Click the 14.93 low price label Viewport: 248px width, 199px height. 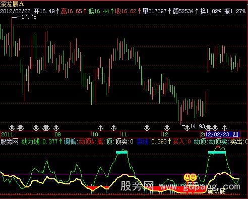click(198, 126)
